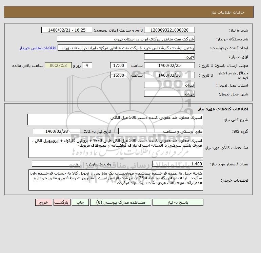Viewport: 261px width, 253px height.
Task: Click the مهلت ارسال پاسخ label
Action: tap(232, 66)
